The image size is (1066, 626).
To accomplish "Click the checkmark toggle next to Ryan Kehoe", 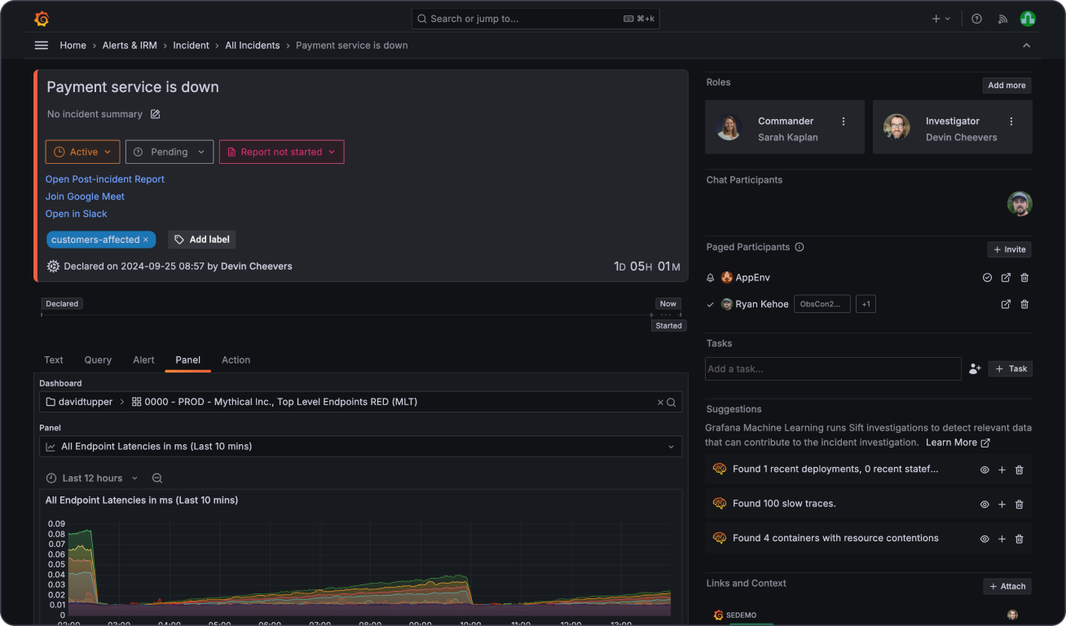I will click(710, 303).
